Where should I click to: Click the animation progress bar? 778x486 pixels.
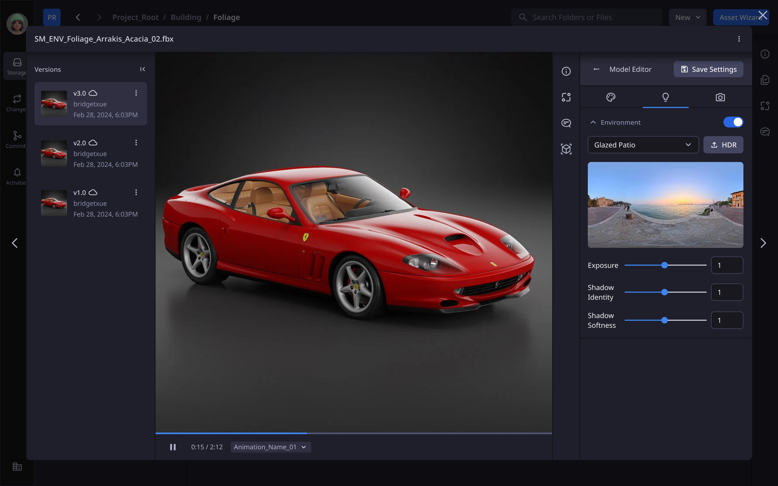click(354, 433)
